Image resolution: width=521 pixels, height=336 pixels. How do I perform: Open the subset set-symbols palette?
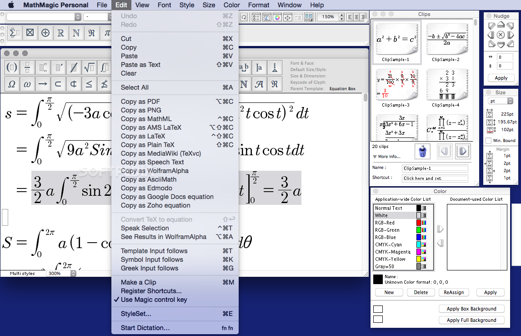[x=58, y=84]
